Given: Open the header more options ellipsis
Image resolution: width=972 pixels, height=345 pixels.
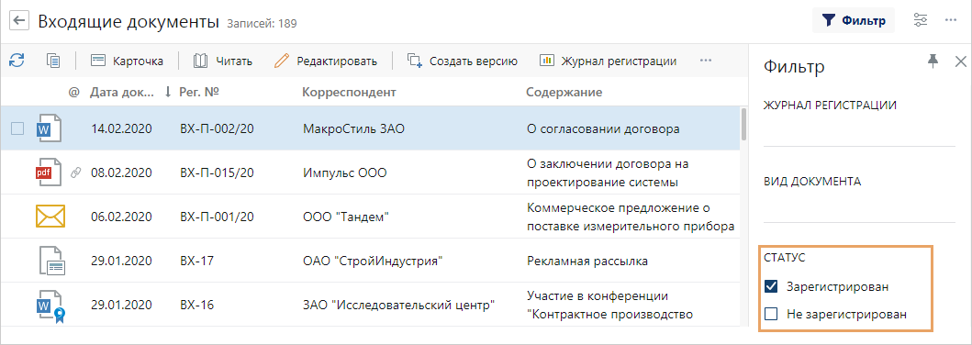Looking at the screenshot, I should point(952,20).
